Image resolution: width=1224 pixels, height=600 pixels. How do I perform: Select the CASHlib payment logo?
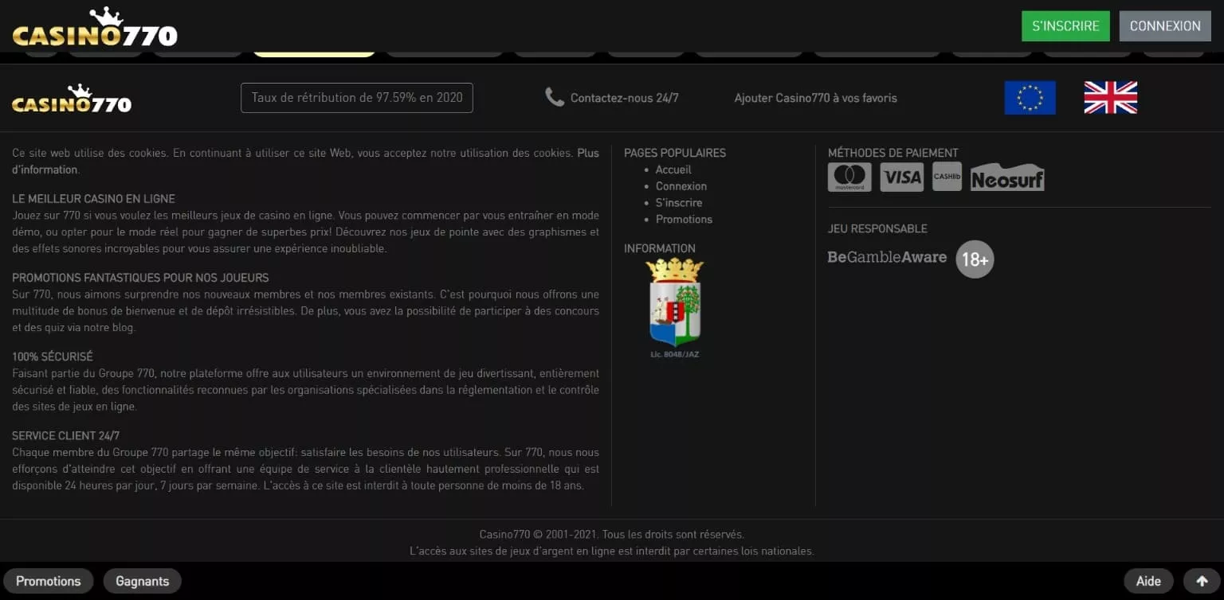click(947, 177)
